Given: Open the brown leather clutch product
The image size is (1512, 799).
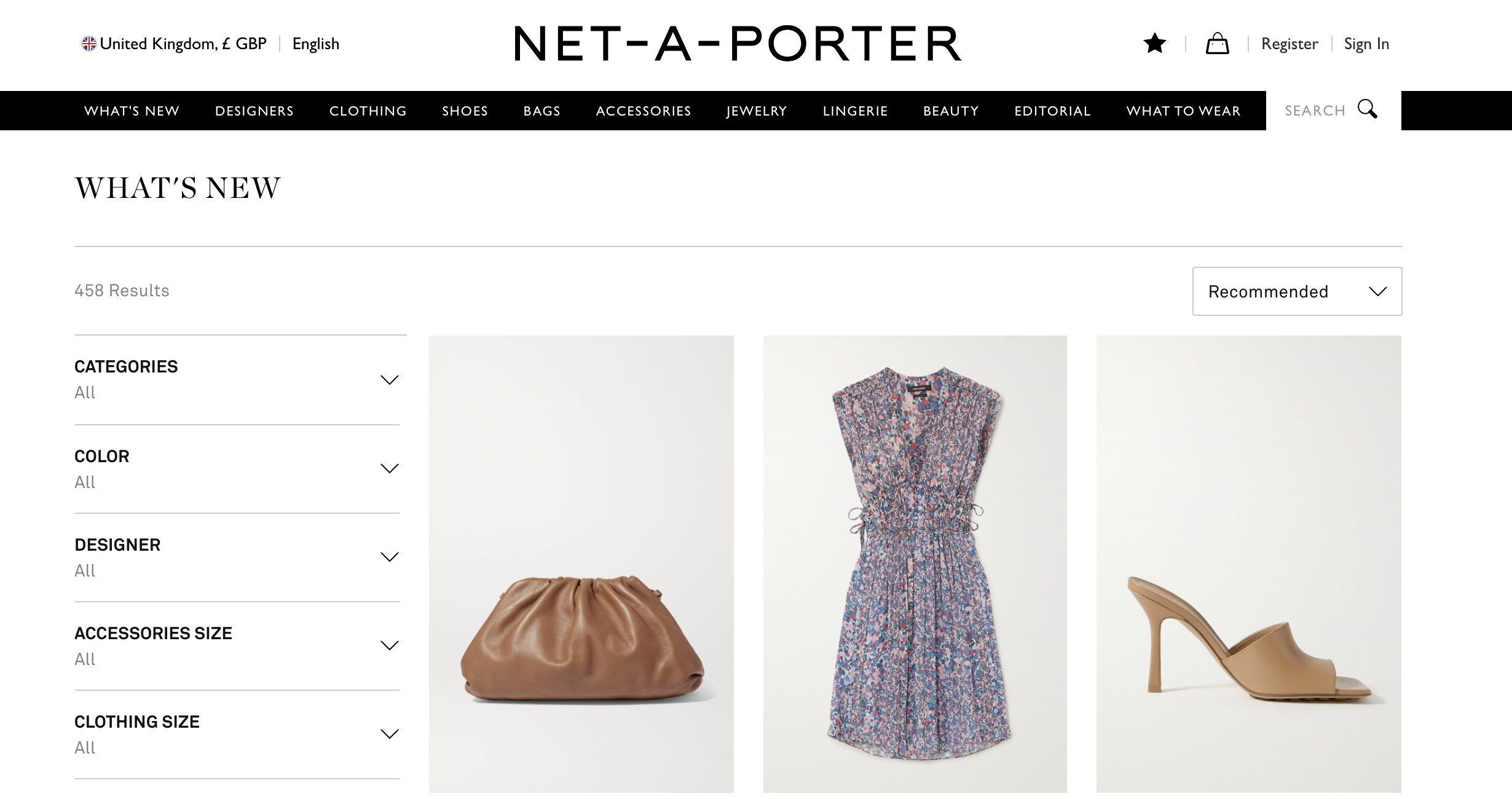Looking at the screenshot, I should [581, 564].
